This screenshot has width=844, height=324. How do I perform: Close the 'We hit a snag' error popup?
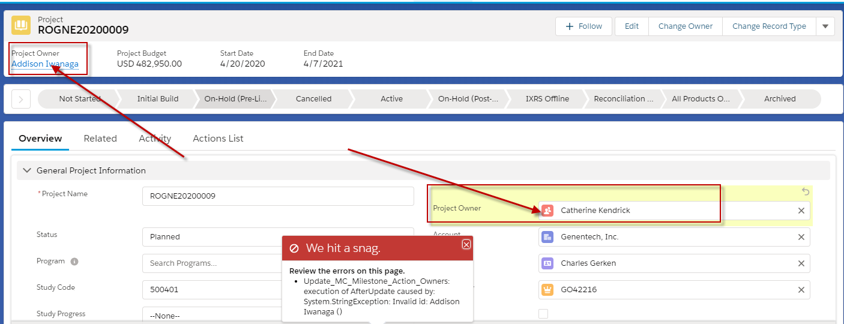pyautogui.click(x=466, y=245)
